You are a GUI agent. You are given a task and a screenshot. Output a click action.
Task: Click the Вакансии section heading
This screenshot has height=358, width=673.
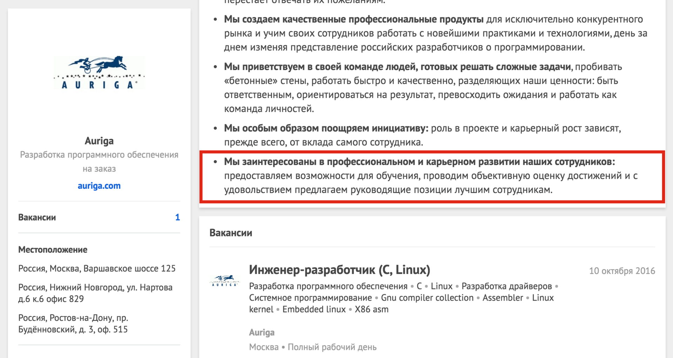pyautogui.click(x=231, y=233)
